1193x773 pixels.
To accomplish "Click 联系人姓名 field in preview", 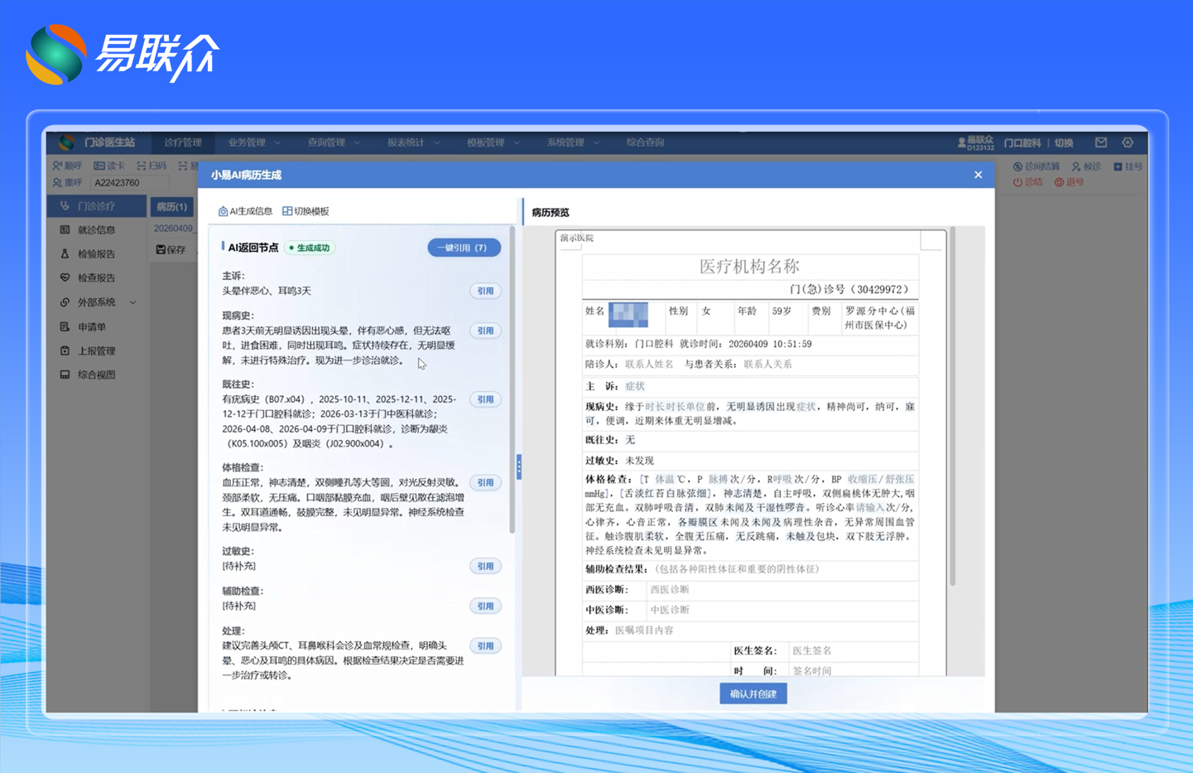I will pos(649,364).
